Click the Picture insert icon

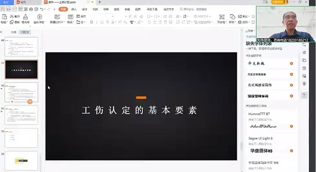coord(240,16)
